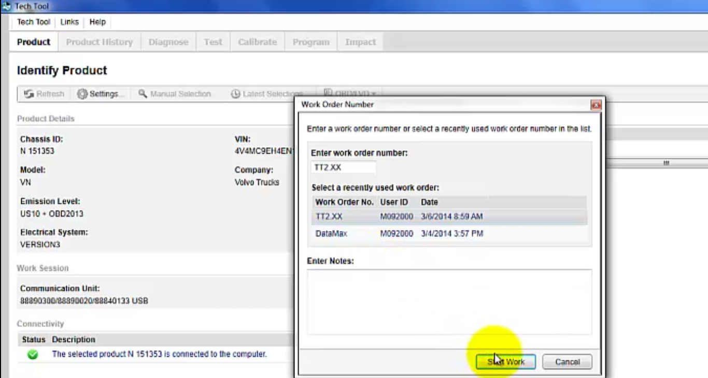Switch to the Program tab
The width and height of the screenshot is (708, 378).
click(310, 42)
